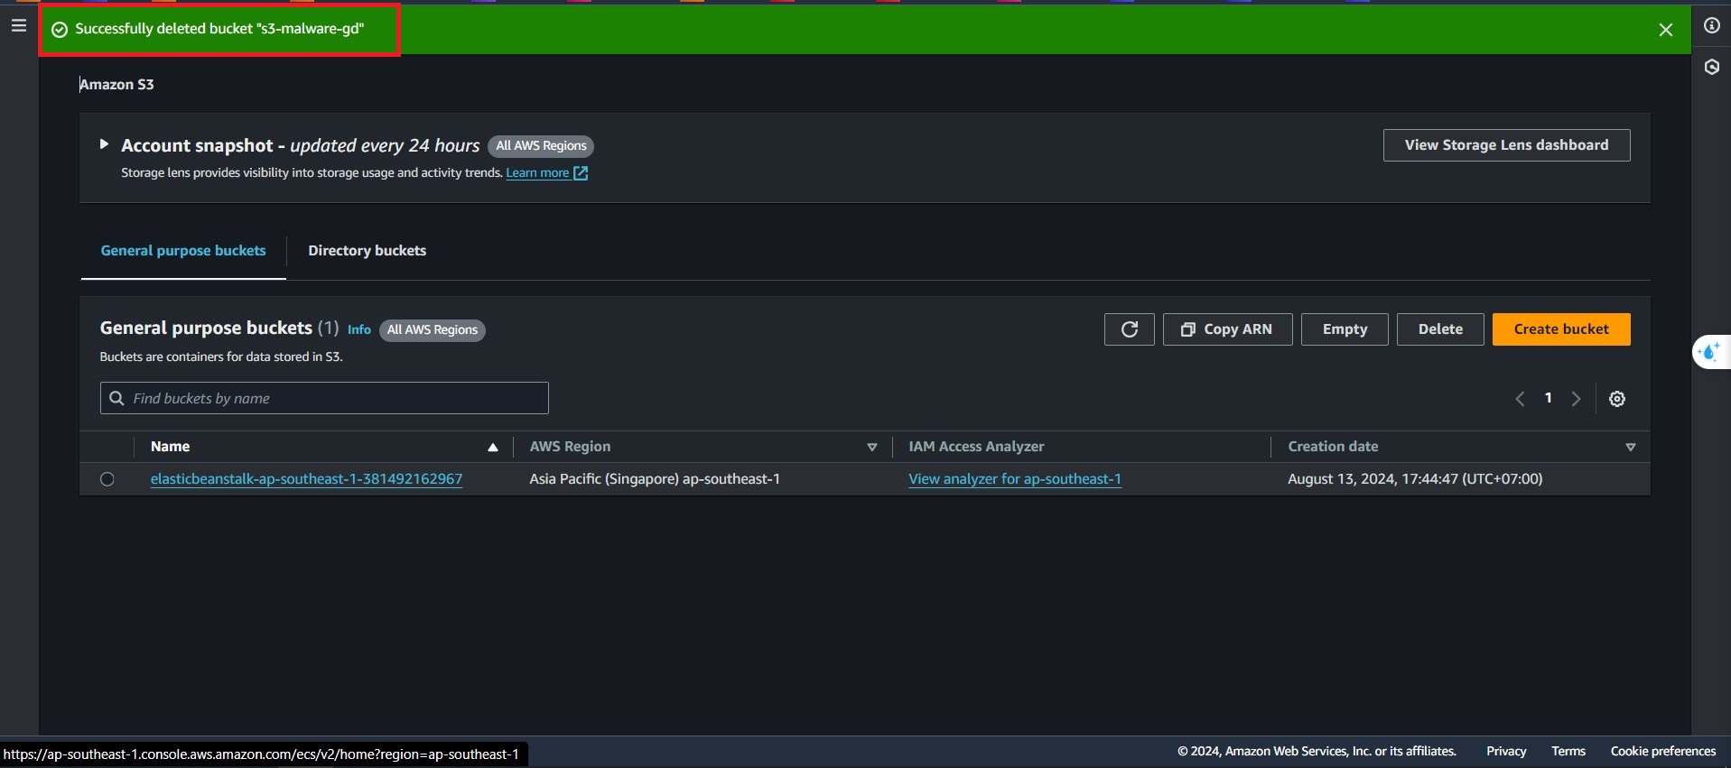Screen dimensions: 1731x768
Task: Go to the next page arrow
Action: (x=1576, y=399)
